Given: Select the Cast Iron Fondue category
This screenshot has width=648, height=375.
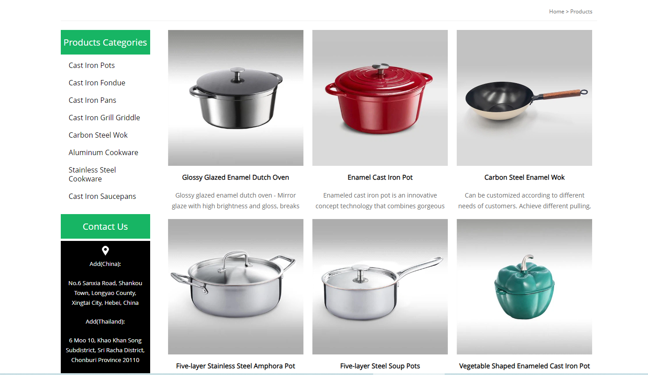Looking at the screenshot, I should (97, 83).
